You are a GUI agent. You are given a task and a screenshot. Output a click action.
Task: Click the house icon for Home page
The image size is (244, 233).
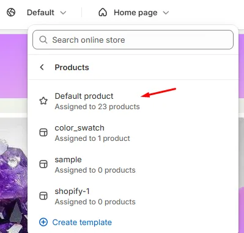point(103,12)
